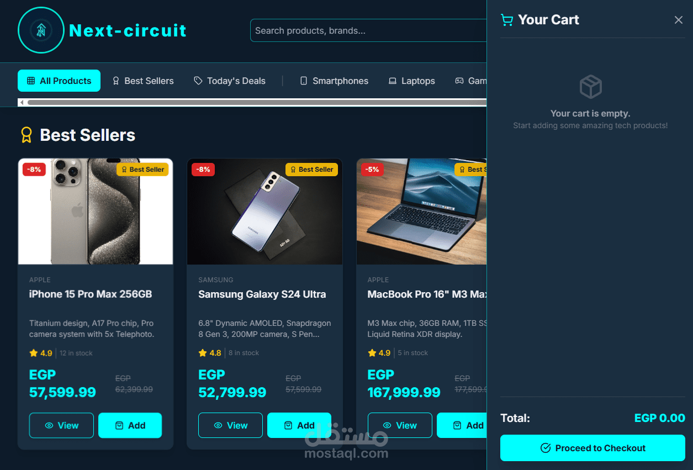The image size is (693, 470).
Task: Click the ribbon icon next to Best Sellers heading
Action: click(27, 135)
